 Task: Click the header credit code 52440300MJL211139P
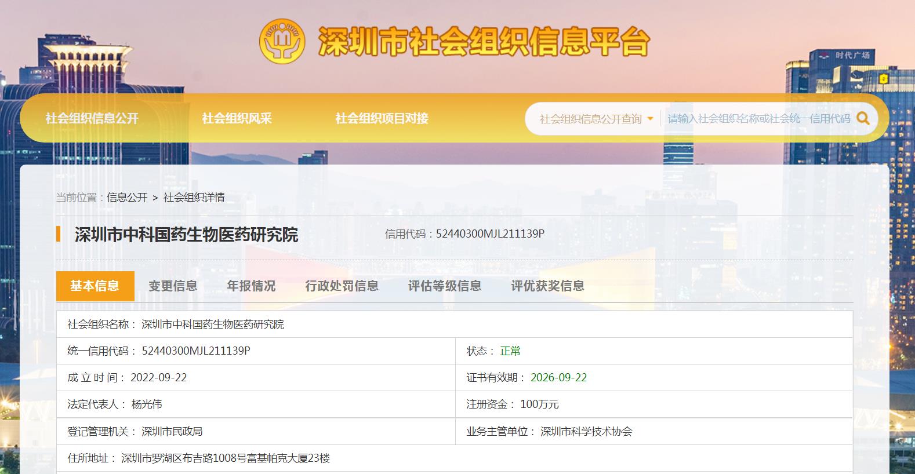490,234
